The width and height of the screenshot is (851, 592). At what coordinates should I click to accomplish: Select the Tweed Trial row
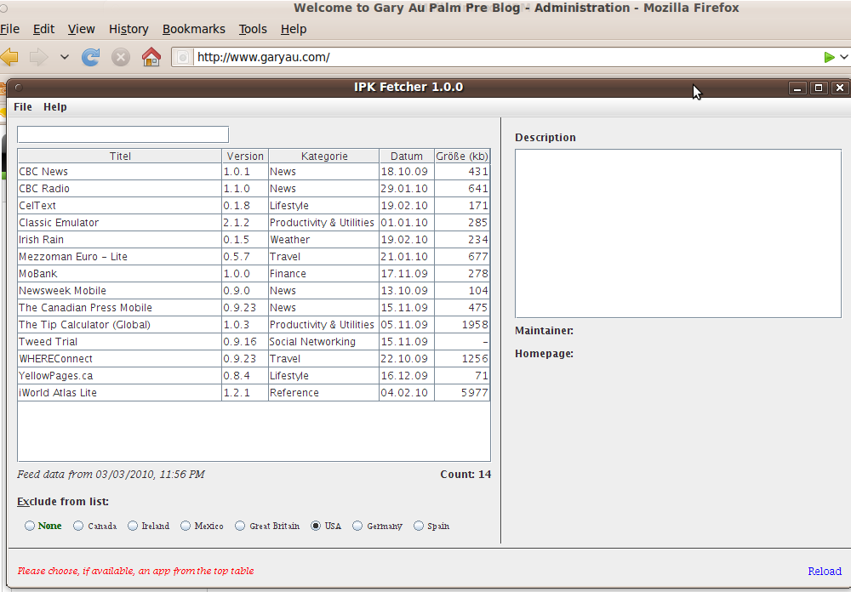click(254, 341)
